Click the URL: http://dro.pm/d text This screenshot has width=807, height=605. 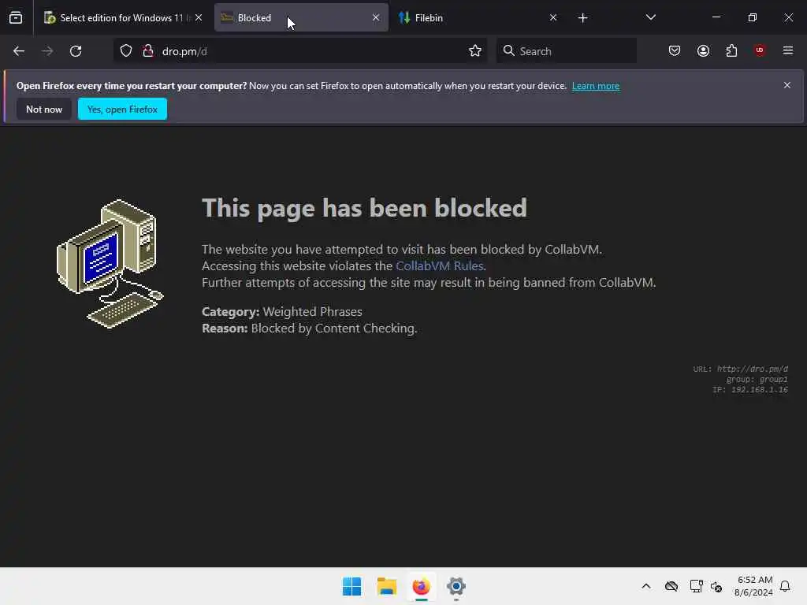pyautogui.click(x=740, y=369)
